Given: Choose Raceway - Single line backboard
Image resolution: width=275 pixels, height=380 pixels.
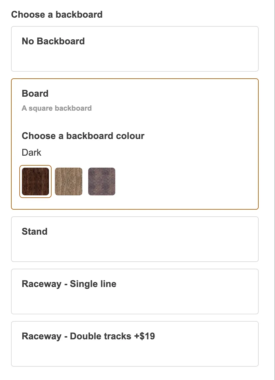Looking at the screenshot, I should point(135,291).
